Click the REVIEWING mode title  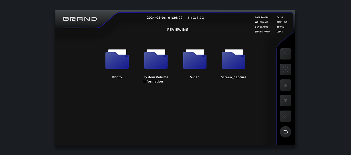click(x=178, y=30)
